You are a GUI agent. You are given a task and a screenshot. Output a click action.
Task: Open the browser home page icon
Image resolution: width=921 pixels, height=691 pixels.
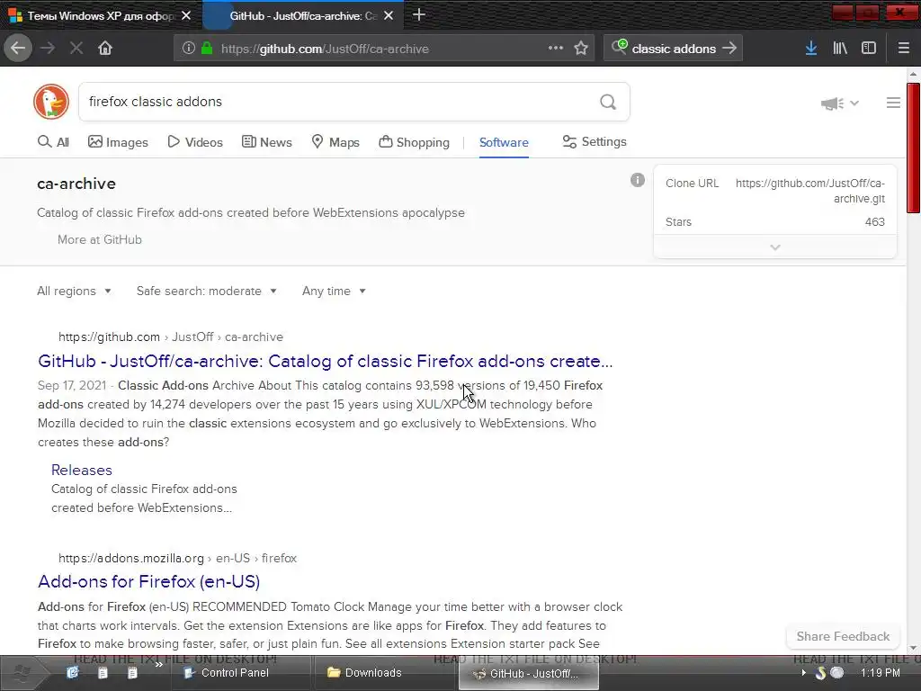pyautogui.click(x=105, y=49)
